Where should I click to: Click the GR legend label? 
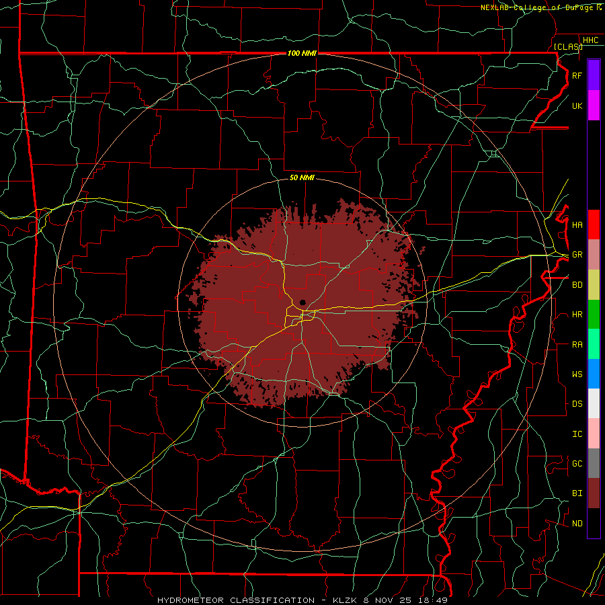click(x=577, y=255)
